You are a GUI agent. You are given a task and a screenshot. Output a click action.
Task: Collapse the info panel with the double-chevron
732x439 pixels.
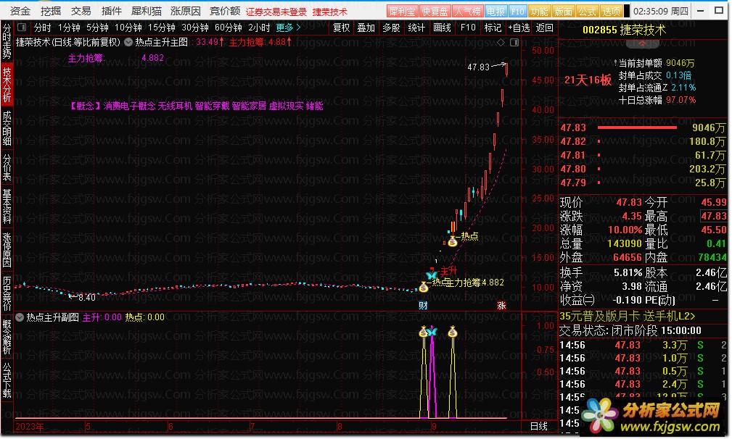point(642,44)
